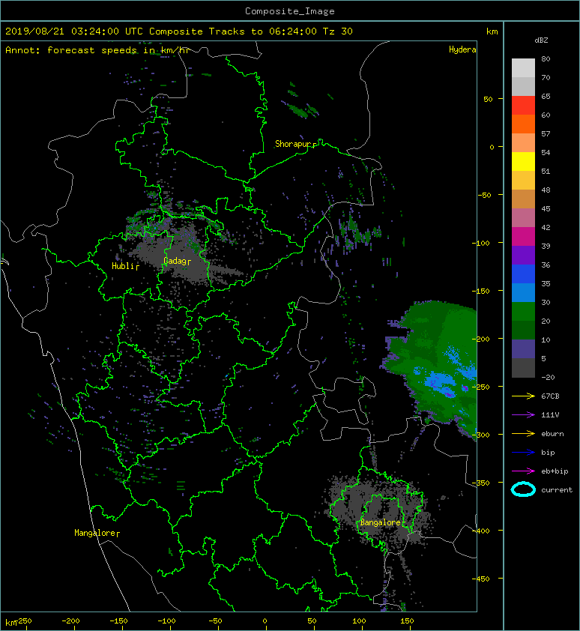Pick the bright green swatch between 30 and 20
The image size is (580, 631).
[x=523, y=312]
